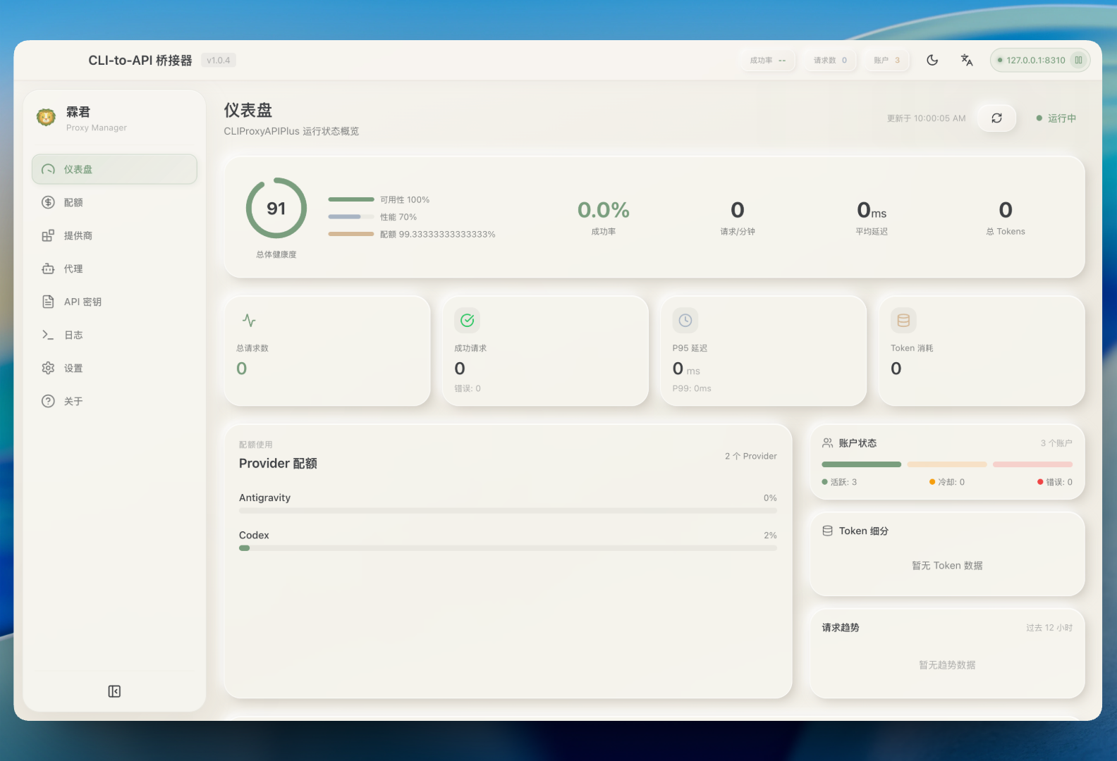Click the 总 Tokens metric

click(1006, 217)
